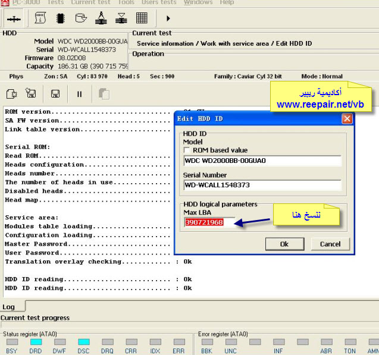Open the Help menu
This screenshot has height=355, width=379.
pos(227,2)
